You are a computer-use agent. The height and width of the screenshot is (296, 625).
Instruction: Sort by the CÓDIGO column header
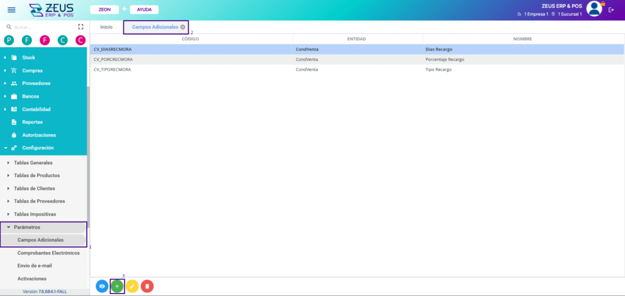[190, 39]
